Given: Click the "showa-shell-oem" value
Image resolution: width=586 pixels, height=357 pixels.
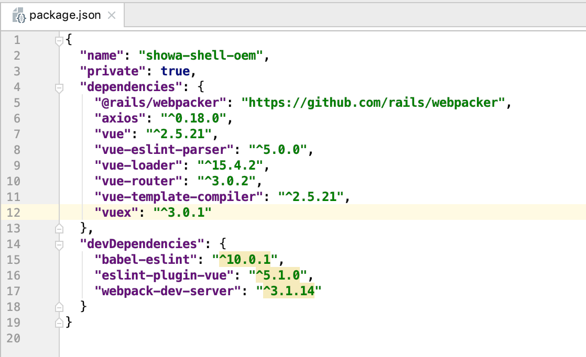Looking at the screenshot, I should tap(200, 55).
